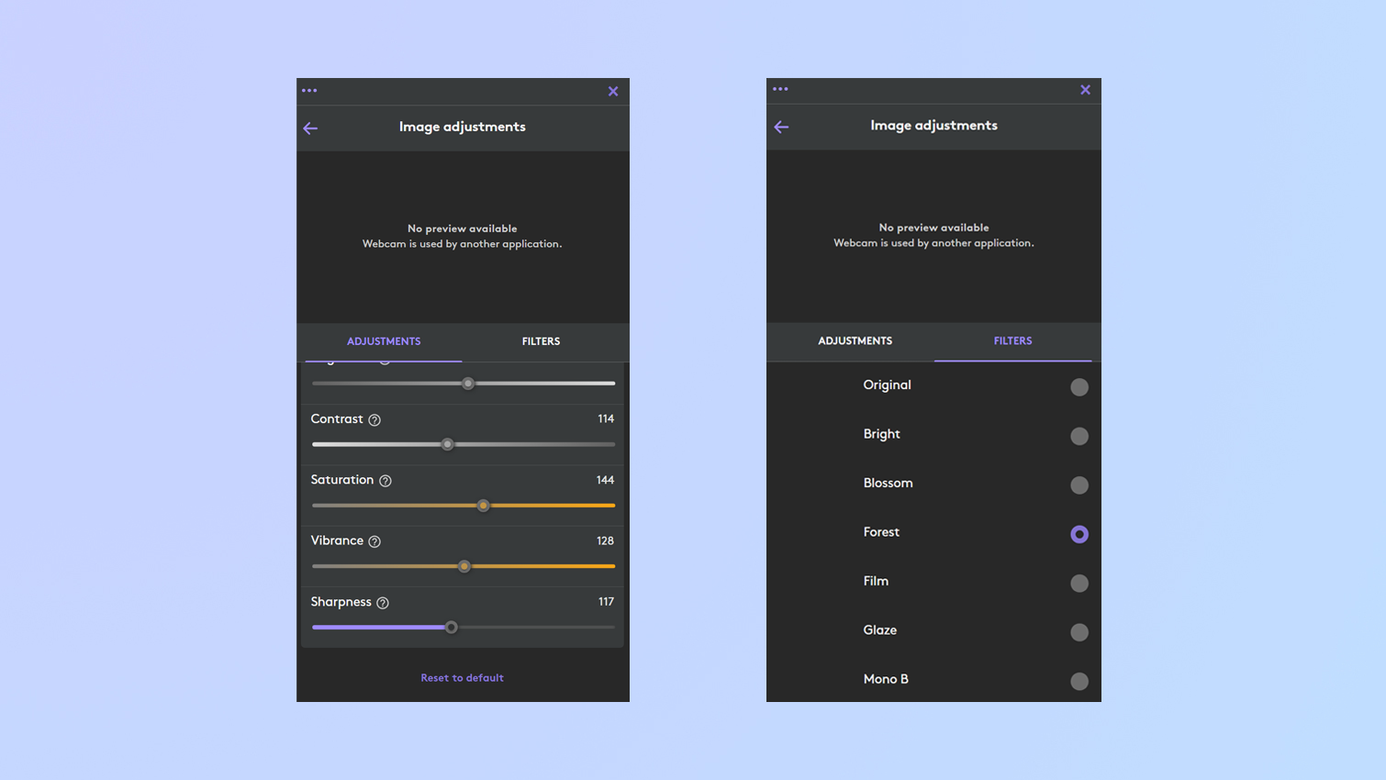Click the Sharpness value 117
Image resolution: width=1386 pixels, height=780 pixels.
(606, 602)
